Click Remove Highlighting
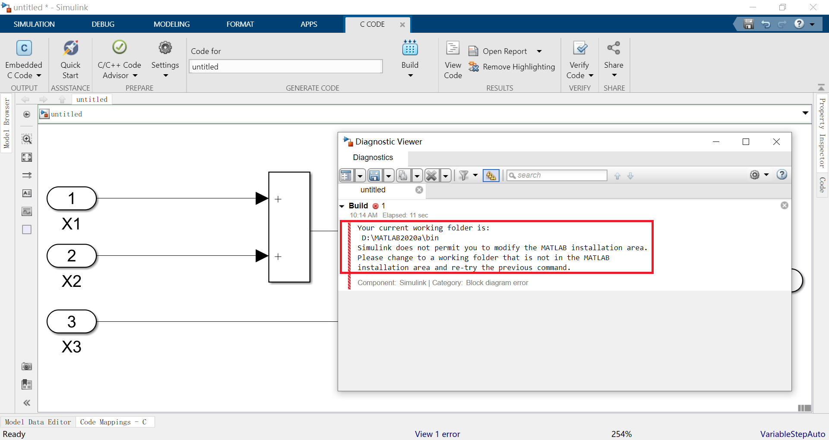Viewport: 829px width, 440px height. tap(512, 67)
